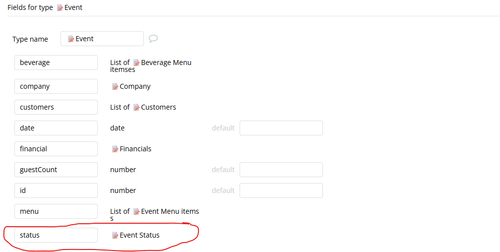Click the Customers type icon
This screenshot has width=500, height=252.
136,107
